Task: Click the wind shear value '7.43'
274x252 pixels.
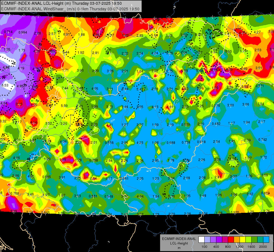Action: (79, 106)
